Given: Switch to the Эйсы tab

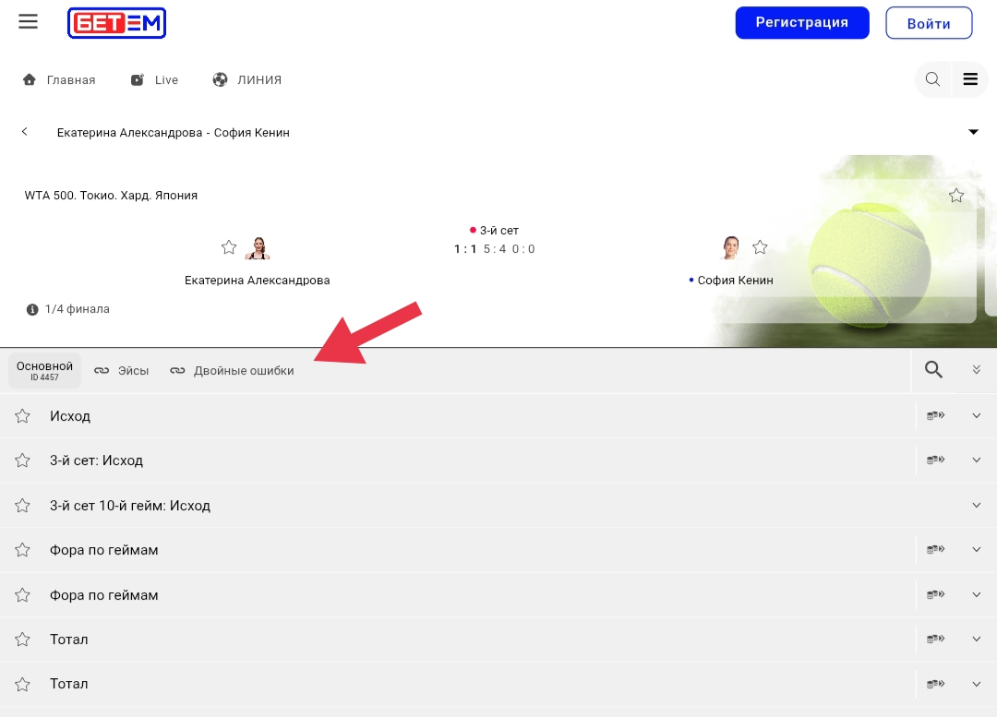Looking at the screenshot, I should pos(122,371).
